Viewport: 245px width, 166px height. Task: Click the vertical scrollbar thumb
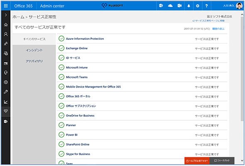(x=242, y=69)
